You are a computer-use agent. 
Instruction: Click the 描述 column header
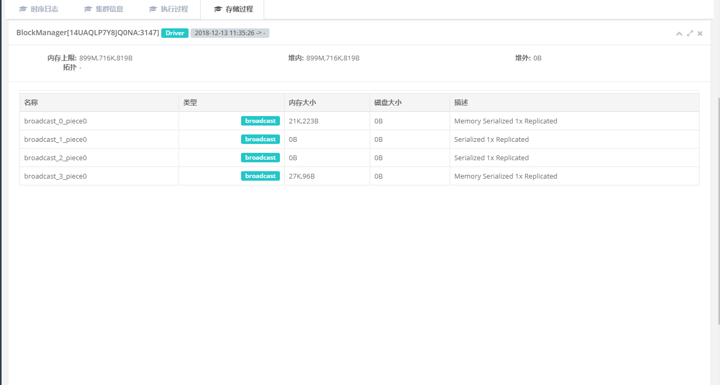461,102
